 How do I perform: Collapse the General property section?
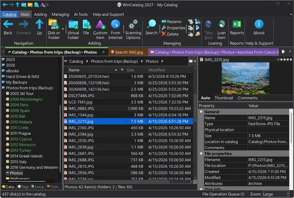pos(201,112)
